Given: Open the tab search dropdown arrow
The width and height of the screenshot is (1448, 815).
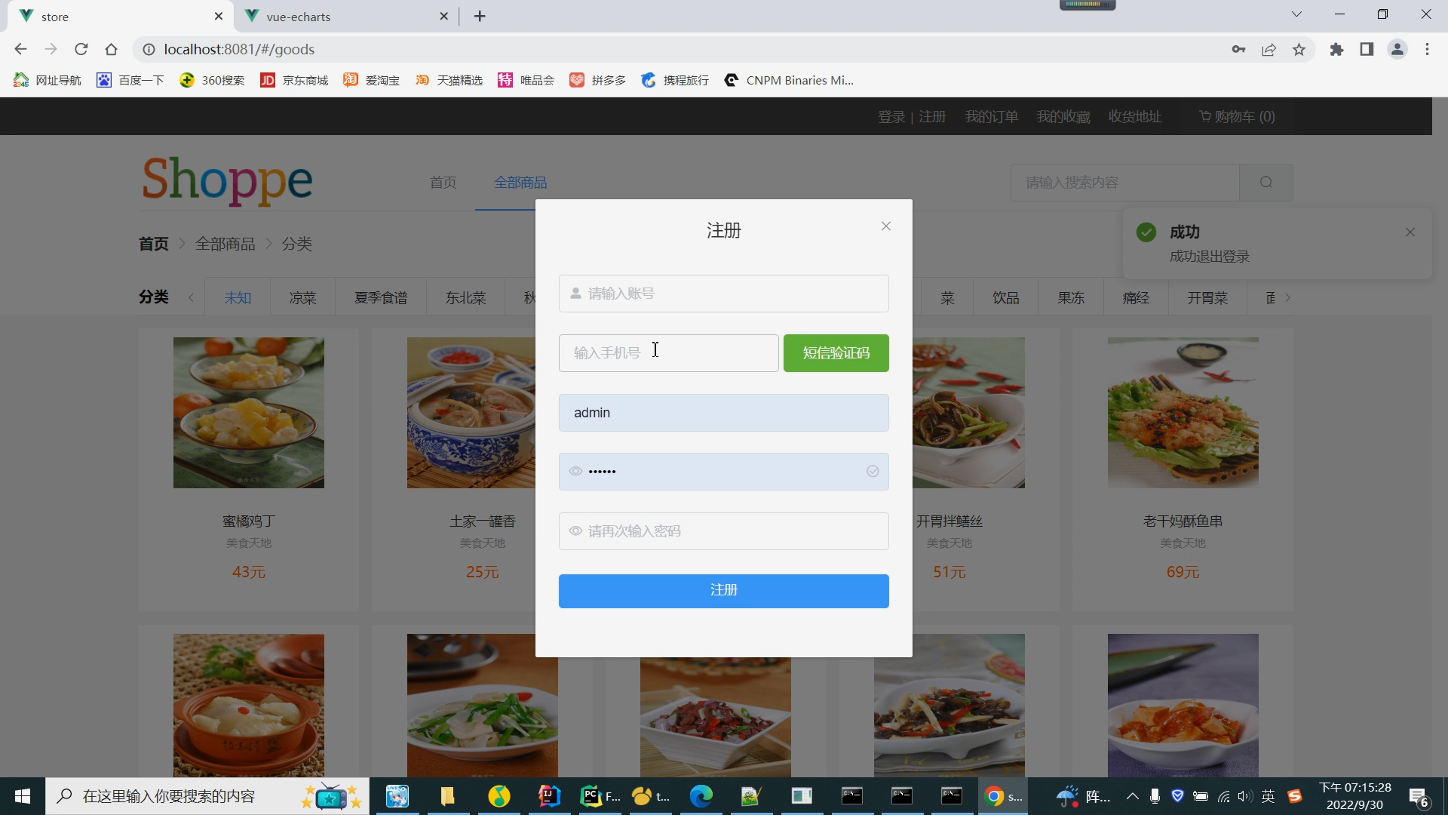Looking at the screenshot, I should (x=1296, y=14).
